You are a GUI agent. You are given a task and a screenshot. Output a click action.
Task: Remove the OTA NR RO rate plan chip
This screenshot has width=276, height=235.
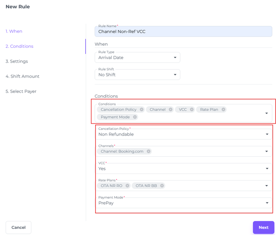tap(127, 186)
